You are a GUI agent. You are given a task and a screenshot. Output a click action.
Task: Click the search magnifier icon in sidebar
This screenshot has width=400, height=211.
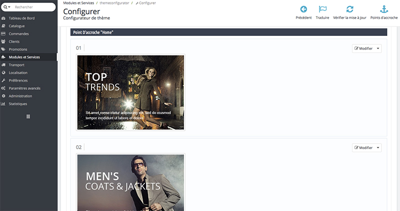(5, 7)
